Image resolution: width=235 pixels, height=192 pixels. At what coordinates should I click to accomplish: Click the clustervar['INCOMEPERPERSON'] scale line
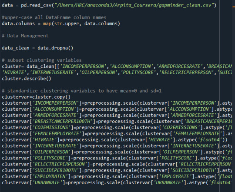coord(117,103)
